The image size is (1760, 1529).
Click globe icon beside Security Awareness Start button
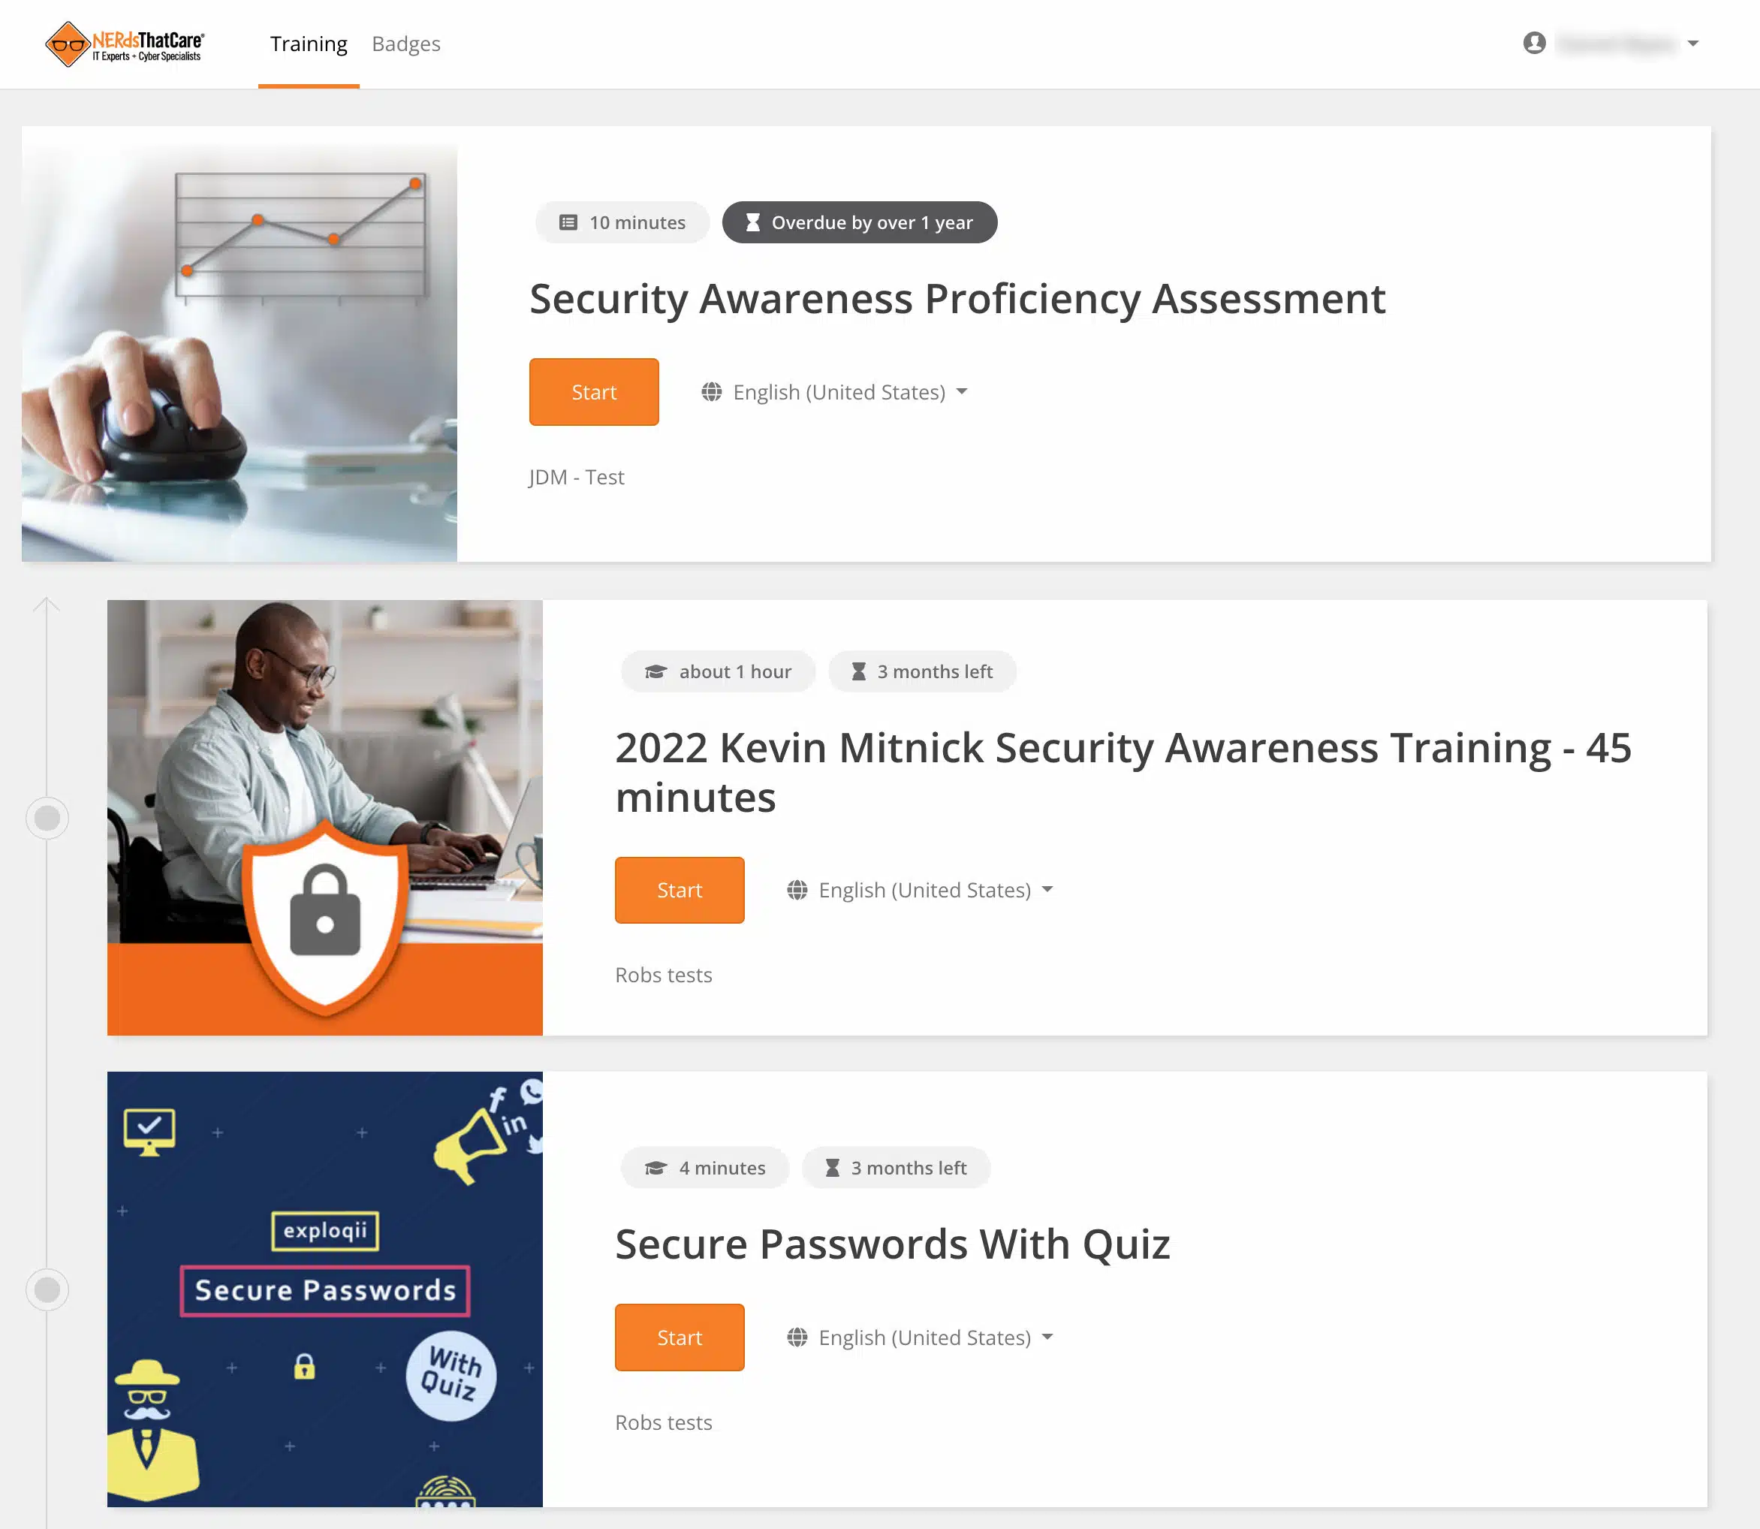point(712,391)
